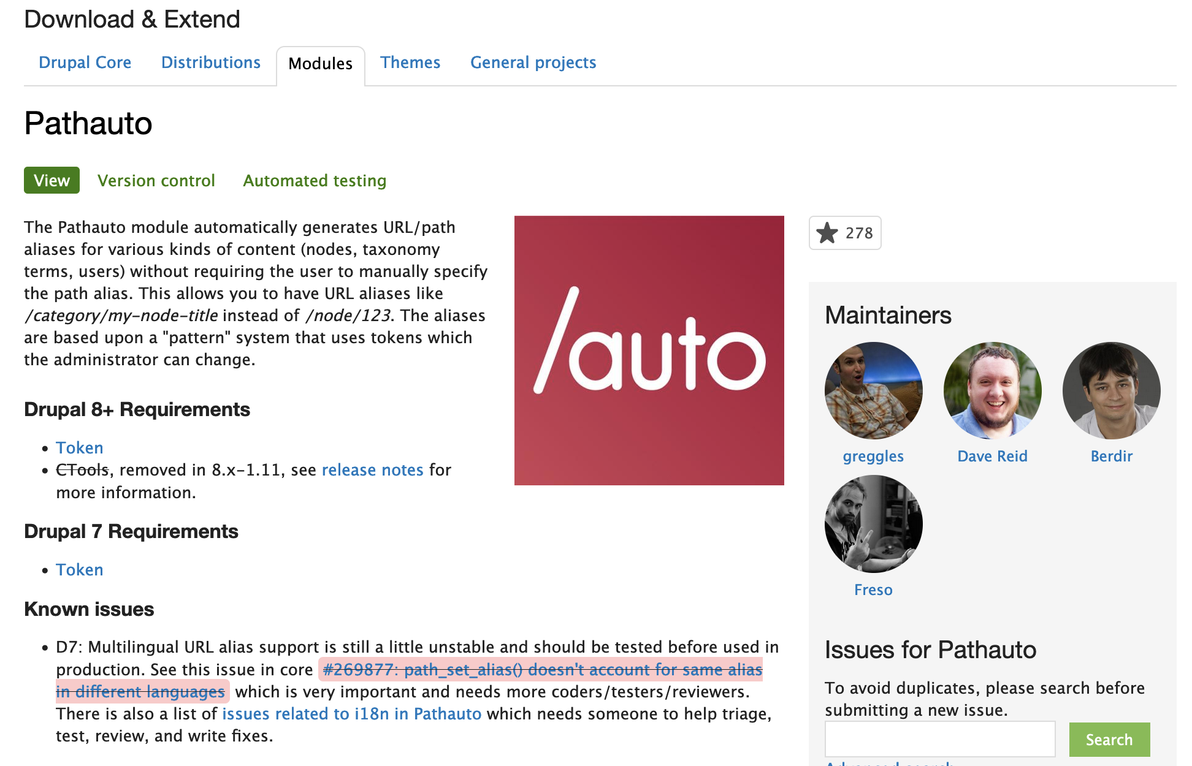Screen dimensions: 1192x766
Task: Go to the General projects tab
Action: point(533,63)
